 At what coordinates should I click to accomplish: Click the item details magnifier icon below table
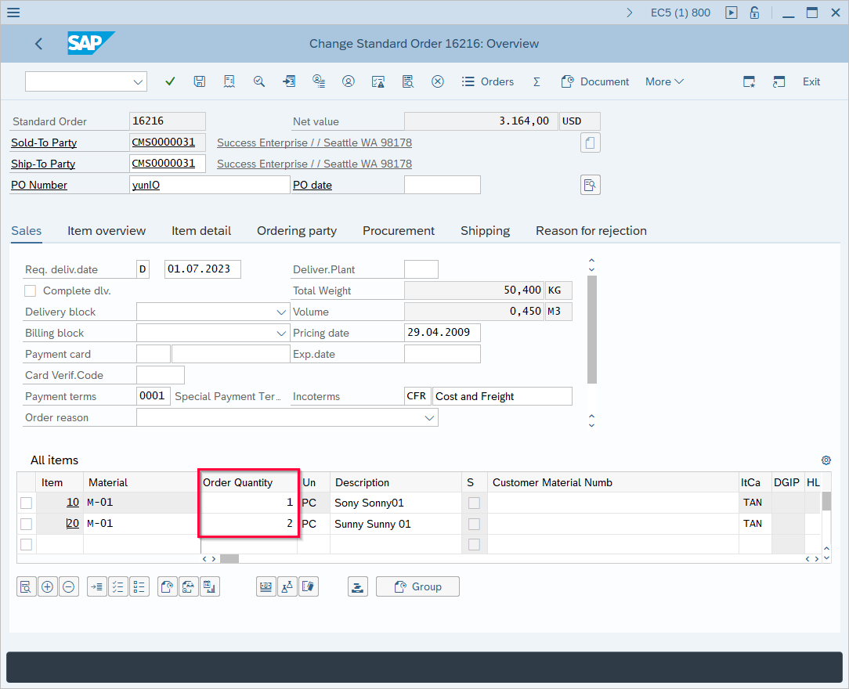(27, 586)
